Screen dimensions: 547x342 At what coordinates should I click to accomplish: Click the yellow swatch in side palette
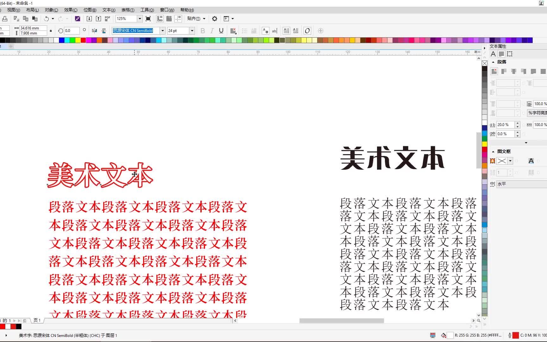[x=485, y=144]
